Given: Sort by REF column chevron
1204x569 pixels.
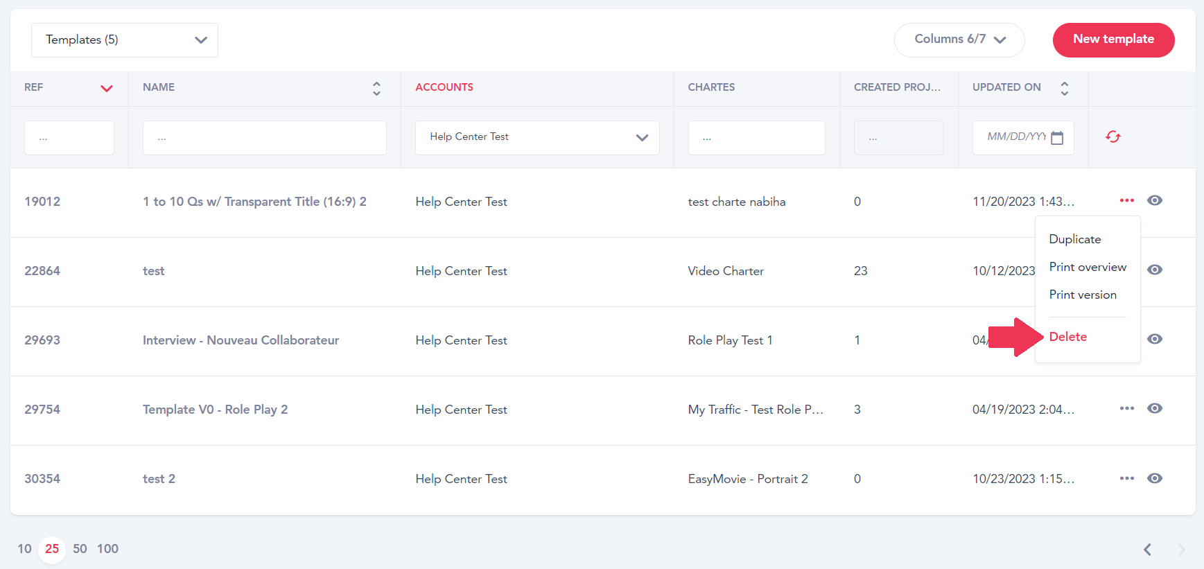Looking at the screenshot, I should click(x=106, y=88).
